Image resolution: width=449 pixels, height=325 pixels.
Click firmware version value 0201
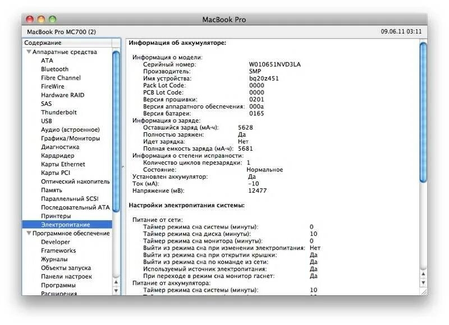point(256,100)
